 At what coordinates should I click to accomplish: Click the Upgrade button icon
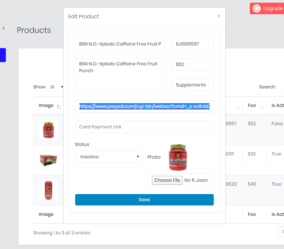(257, 8)
